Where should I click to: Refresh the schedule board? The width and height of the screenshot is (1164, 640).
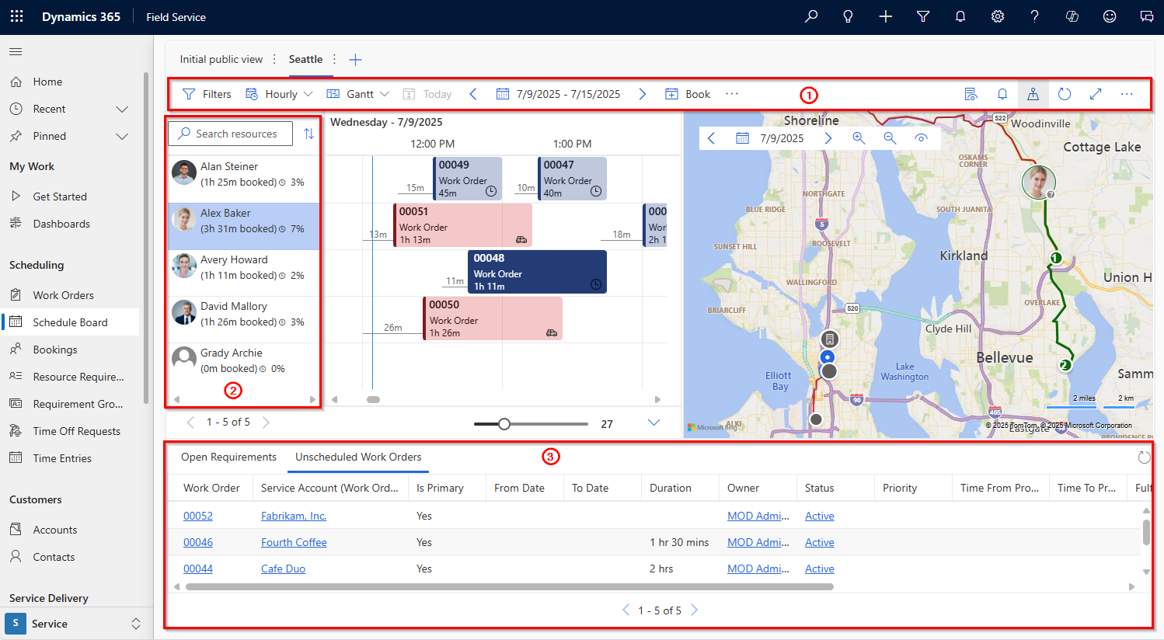pyautogui.click(x=1065, y=94)
